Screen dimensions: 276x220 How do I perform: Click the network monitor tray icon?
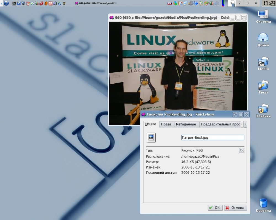(185, 3)
